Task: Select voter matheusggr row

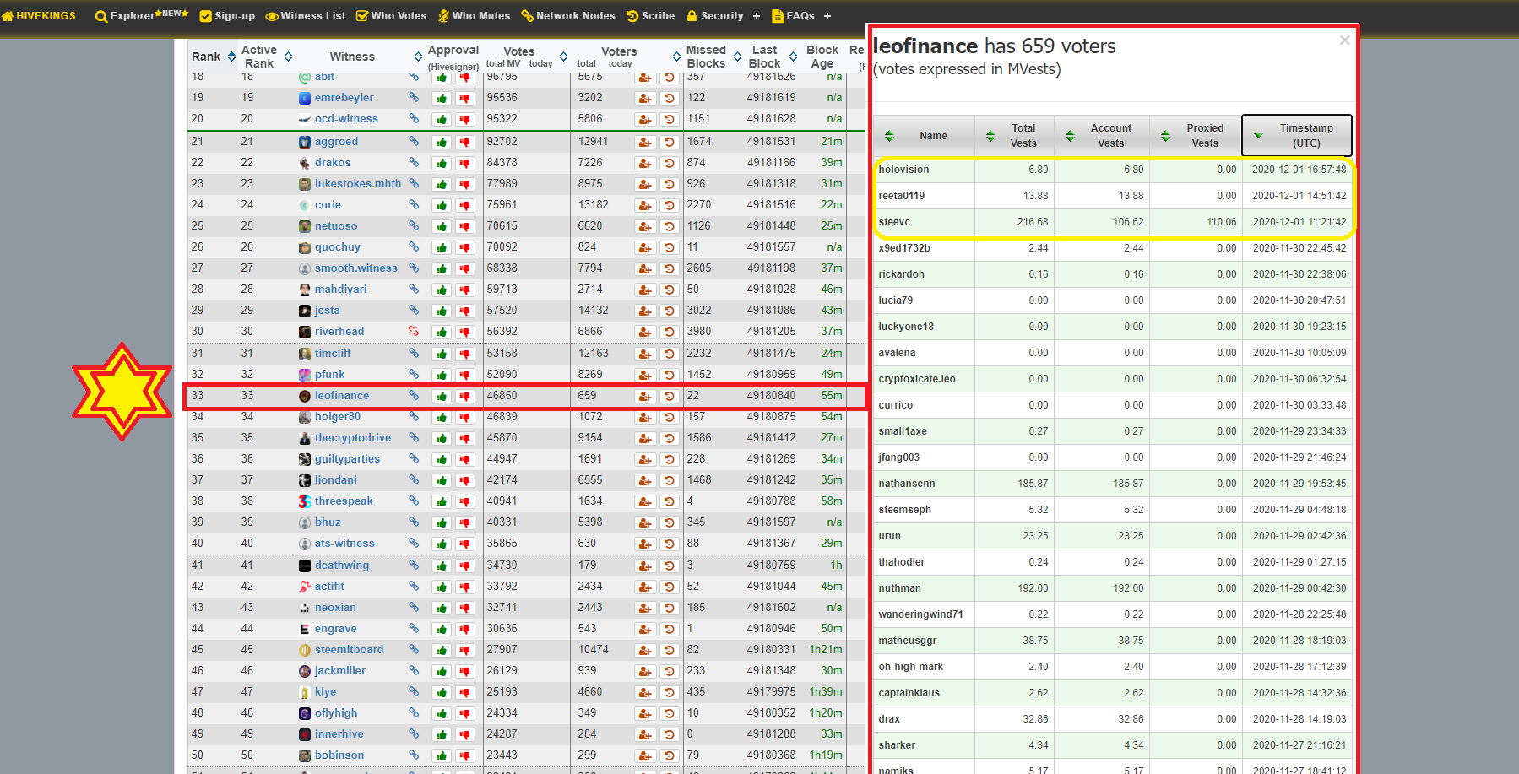Action: point(1113,641)
